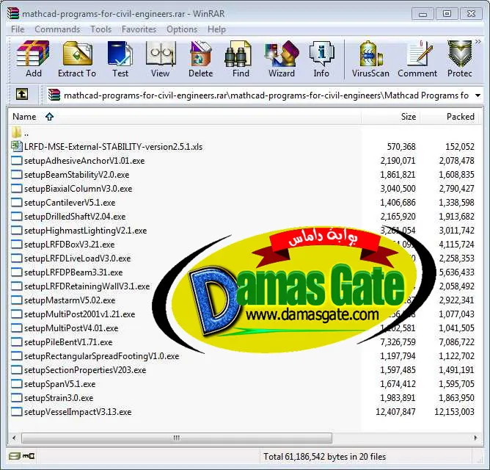
Task: Select setupCantileverV5.1.exe
Action: coord(70,203)
